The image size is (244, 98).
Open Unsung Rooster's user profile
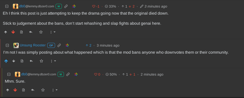[x=33, y=45]
